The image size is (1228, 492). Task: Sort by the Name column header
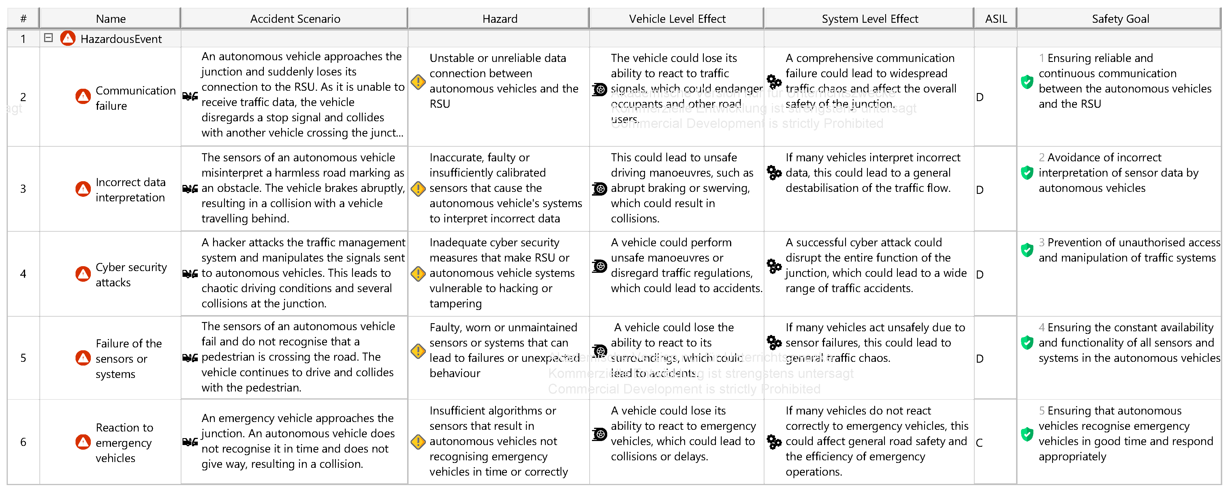(111, 18)
